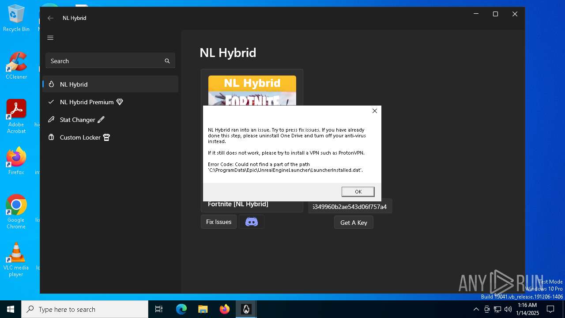Launch Microsoft Edge from the taskbar

click(181, 309)
